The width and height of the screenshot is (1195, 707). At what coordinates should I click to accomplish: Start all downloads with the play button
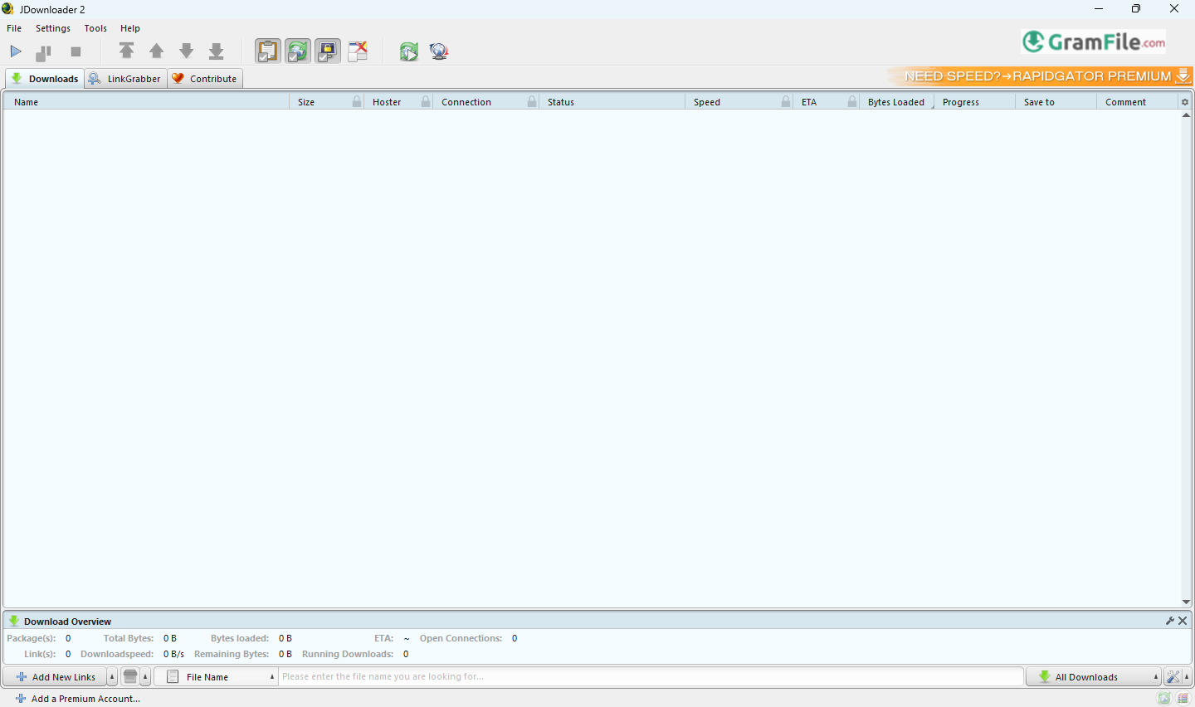pos(16,51)
